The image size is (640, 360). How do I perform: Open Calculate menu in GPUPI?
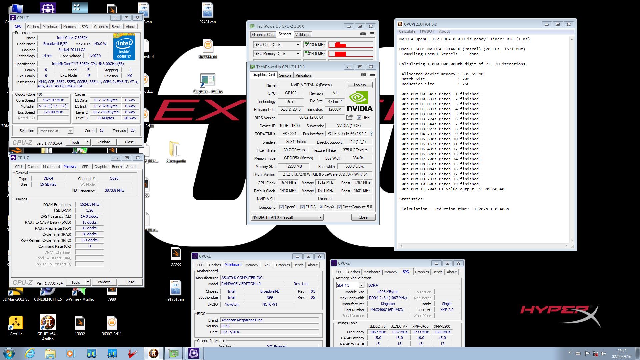(x=407, y=31)
